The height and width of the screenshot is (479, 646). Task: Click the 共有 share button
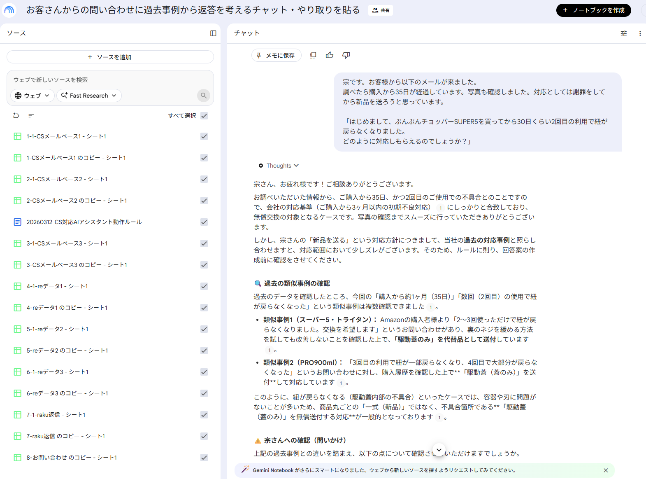pyautogui.click(x=381, y=10)
